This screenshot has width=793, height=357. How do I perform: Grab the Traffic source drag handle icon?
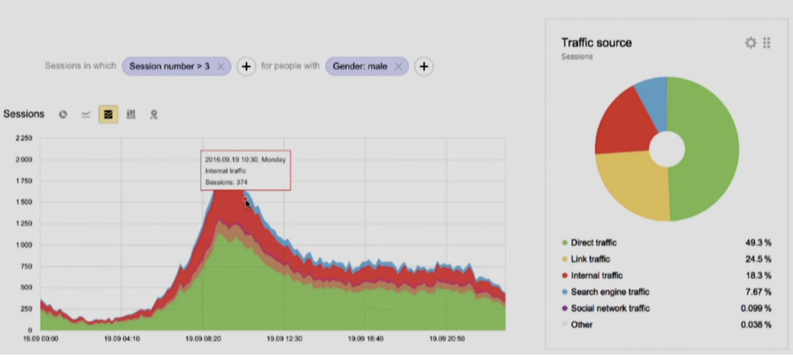pos(767,42)
